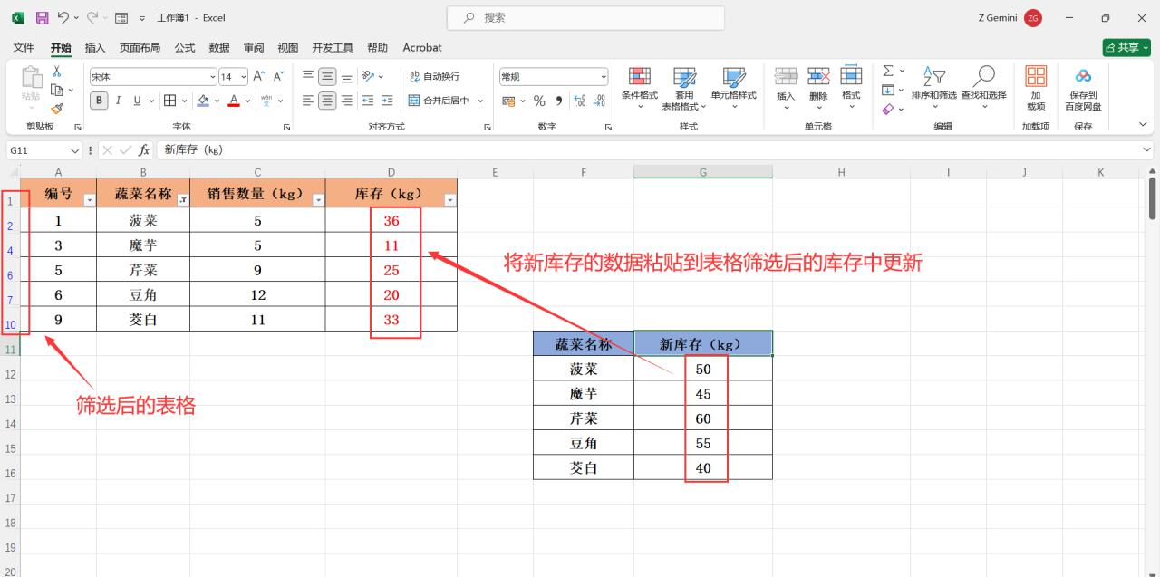The image size is (1160, 577).
Task: Open Merge and Center dropdown arrow
Action: [x=480, y=101]
